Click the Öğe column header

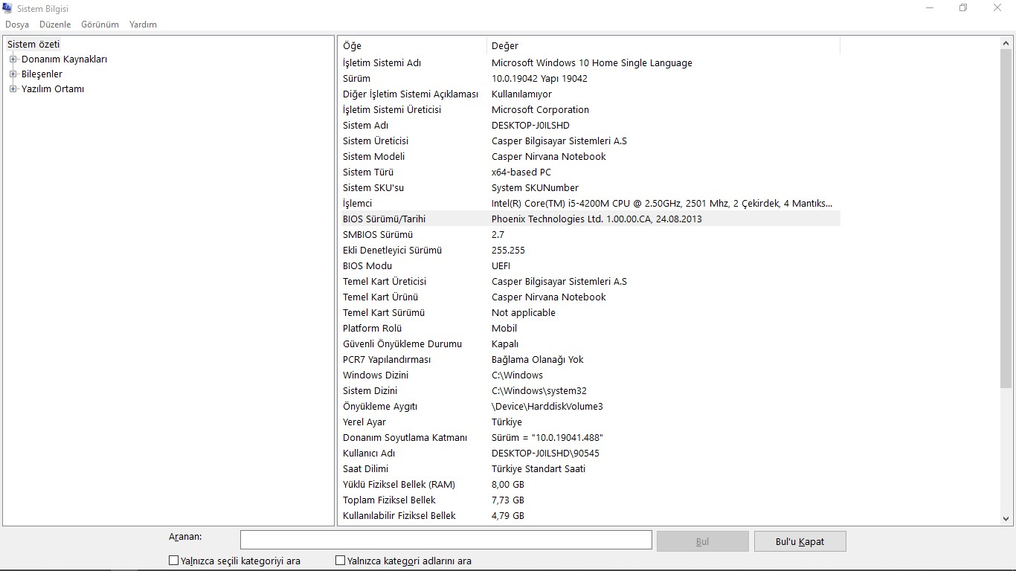click(x=412, y=46)
